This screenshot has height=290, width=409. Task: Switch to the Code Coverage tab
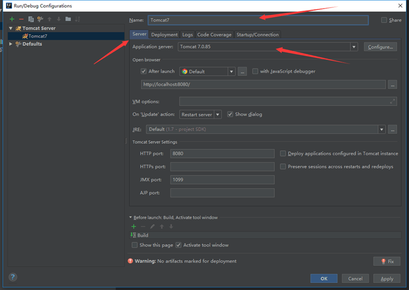[x=214, y=35]
